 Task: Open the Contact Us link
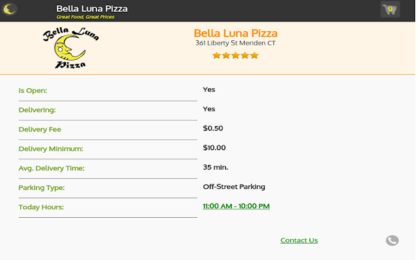click(299, 240)
